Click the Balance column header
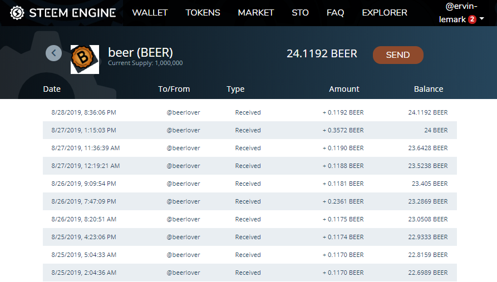Viewport: 497px width, 282px height. coord(428,89)
